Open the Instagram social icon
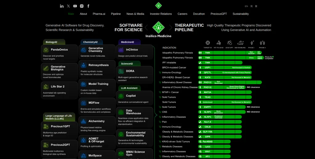Viewport: 315px width, 159px height. click(x=82, y=6)
